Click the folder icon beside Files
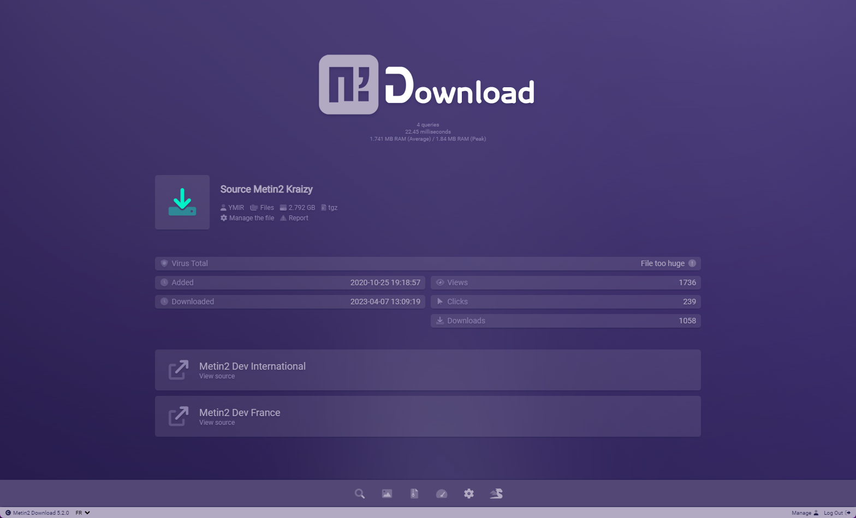The height and width of the screenshot is (518, 856). point(254,208)
